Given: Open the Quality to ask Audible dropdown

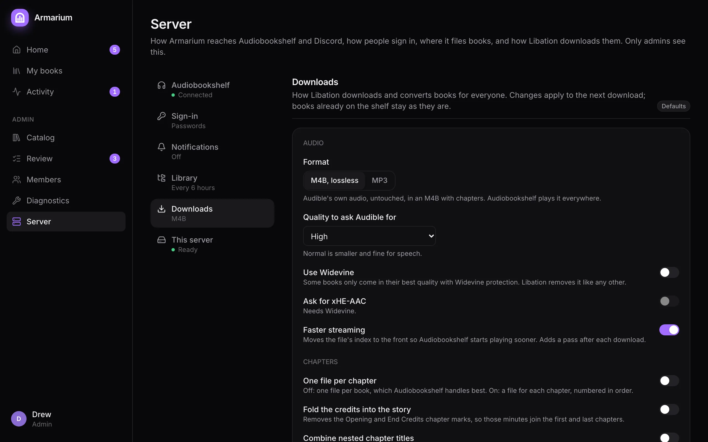Looking at the screenshot, I should tap(369, 236).
